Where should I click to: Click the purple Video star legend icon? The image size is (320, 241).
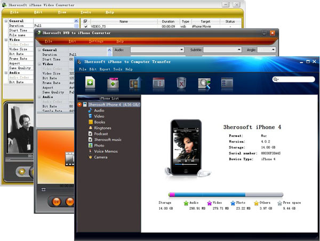210,203
